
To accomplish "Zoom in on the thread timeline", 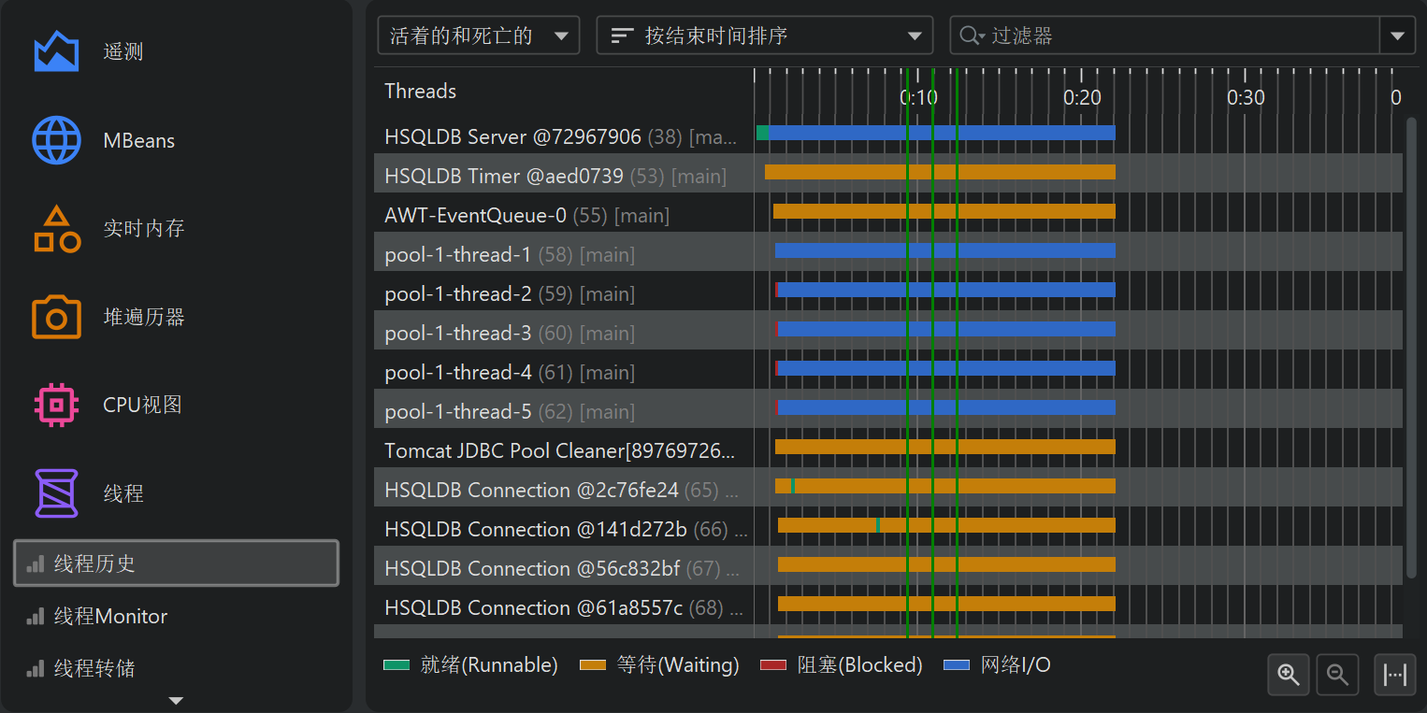I will pos(1289,675).
